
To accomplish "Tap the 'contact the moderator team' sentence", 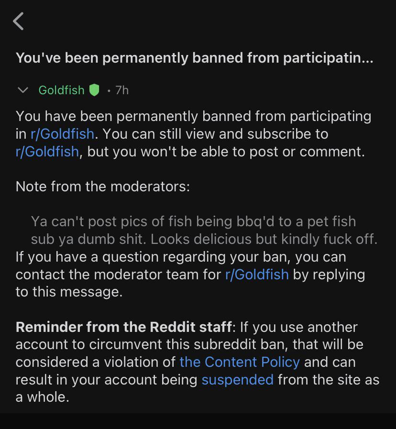I will click(x=120, y=275).
